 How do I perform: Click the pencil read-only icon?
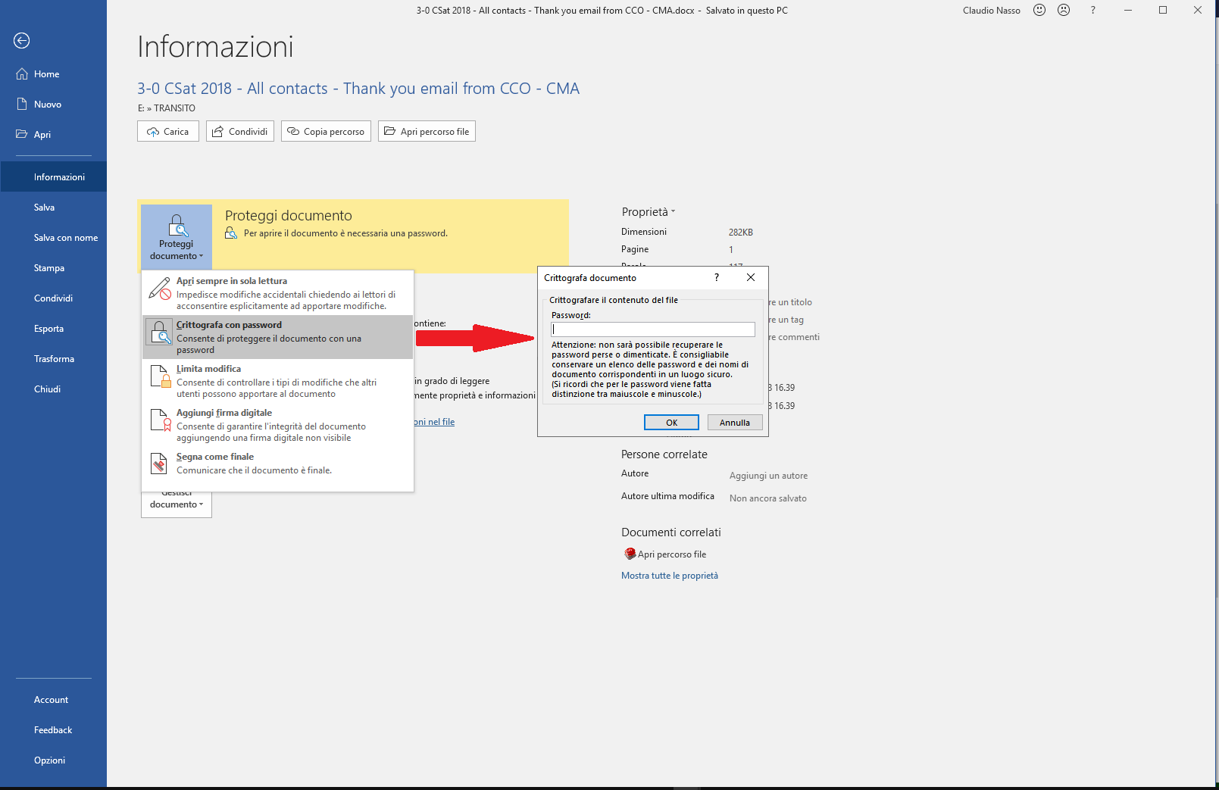[160, 288]
